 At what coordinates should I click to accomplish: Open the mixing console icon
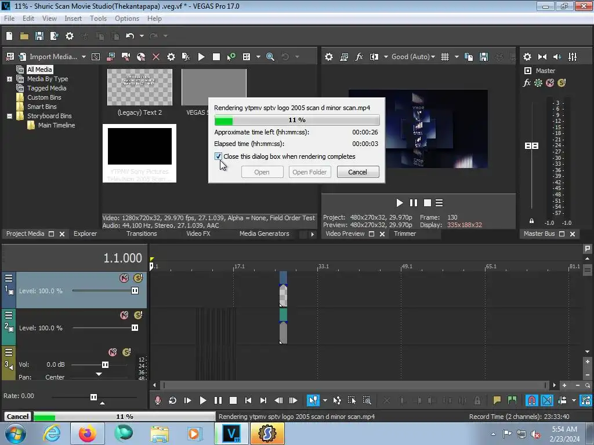[x=573, y=57]
